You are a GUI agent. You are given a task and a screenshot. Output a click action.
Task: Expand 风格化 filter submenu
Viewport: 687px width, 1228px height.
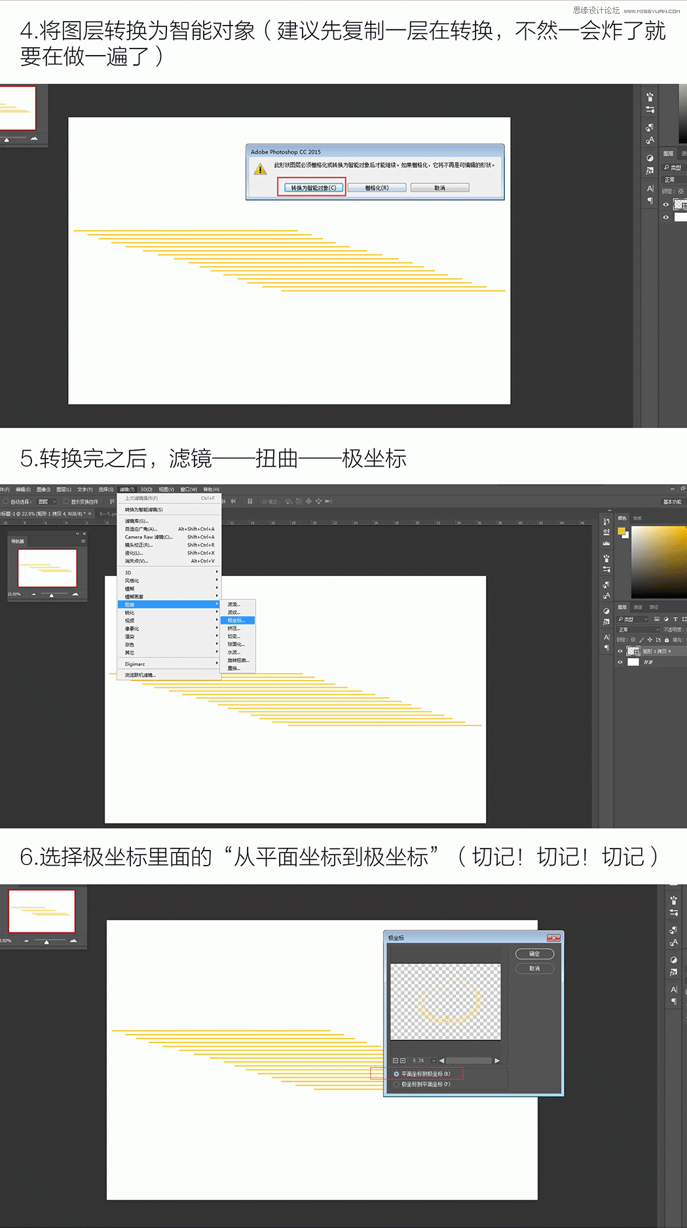pyautogui.click(x=169, y=580)
